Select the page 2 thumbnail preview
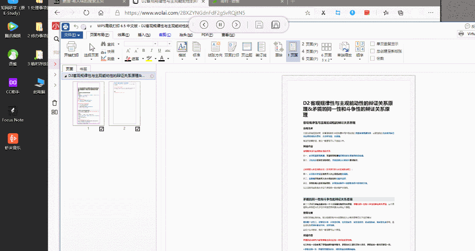 (124, 104)
